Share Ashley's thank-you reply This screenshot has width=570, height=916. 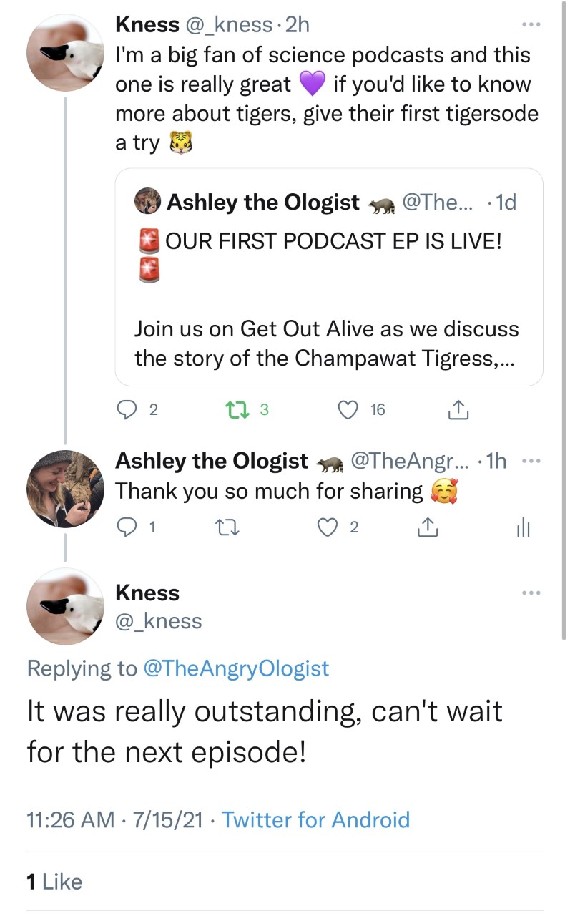[x=426, y=528]
